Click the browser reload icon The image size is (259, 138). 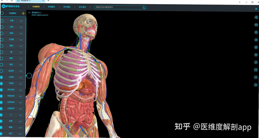12,1
